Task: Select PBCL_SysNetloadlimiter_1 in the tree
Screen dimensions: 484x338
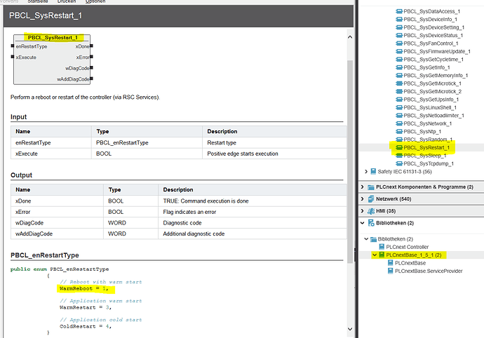Action: tap(433, 116)
